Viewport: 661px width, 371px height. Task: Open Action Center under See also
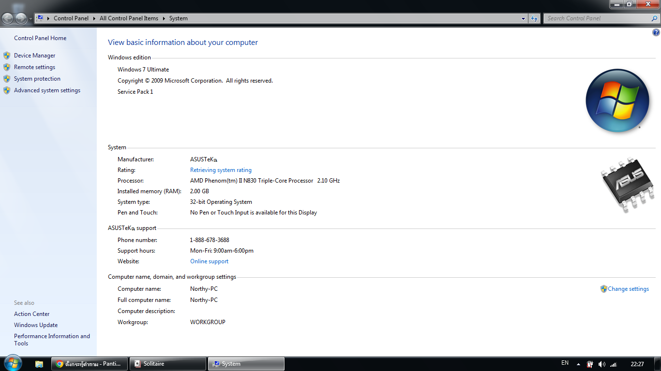pyautogui.click(x=32, y=314)
